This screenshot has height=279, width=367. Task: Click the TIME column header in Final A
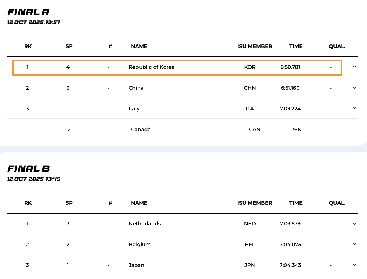(x=296, y=46)
